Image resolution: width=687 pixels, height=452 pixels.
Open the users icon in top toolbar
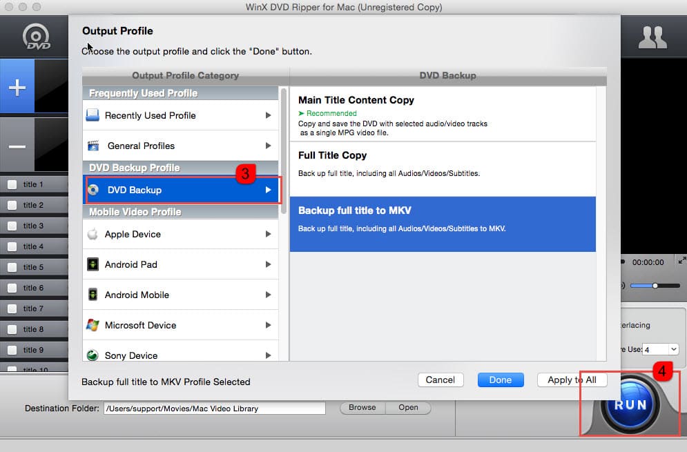[x=652, y=38]
